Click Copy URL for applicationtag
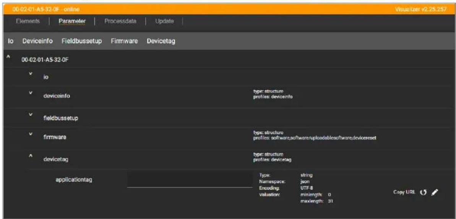This screenshot has width=456, height=219. point(405,192)
